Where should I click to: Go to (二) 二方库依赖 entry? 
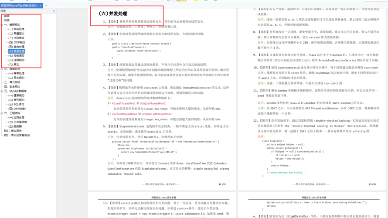click(17, 122)
